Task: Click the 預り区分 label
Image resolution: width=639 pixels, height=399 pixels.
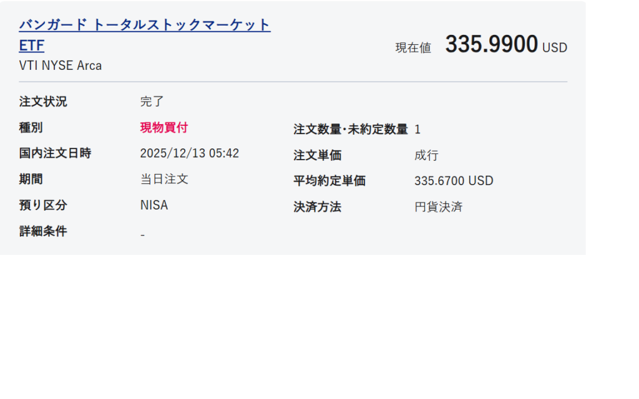Action: pos(43,205)
